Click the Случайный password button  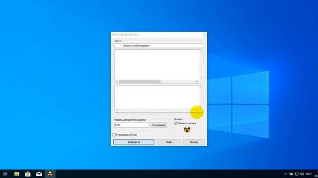(159, 125)
